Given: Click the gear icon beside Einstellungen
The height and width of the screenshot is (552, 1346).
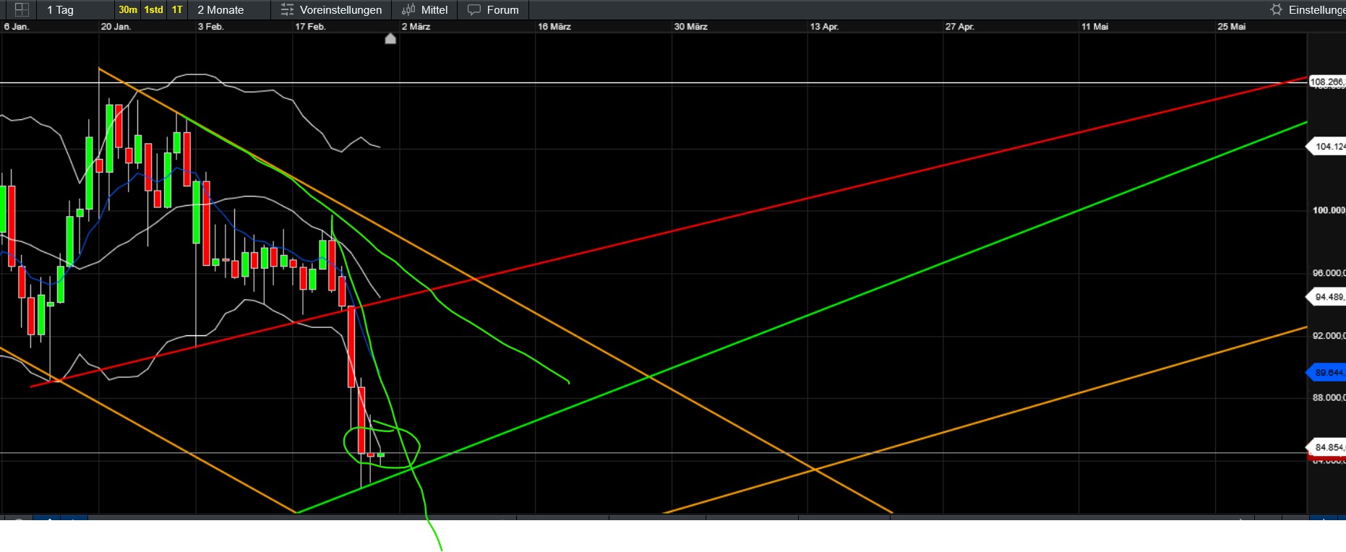Looking at the screenshot, I should pyautogui.click(x=1277, y=10).
